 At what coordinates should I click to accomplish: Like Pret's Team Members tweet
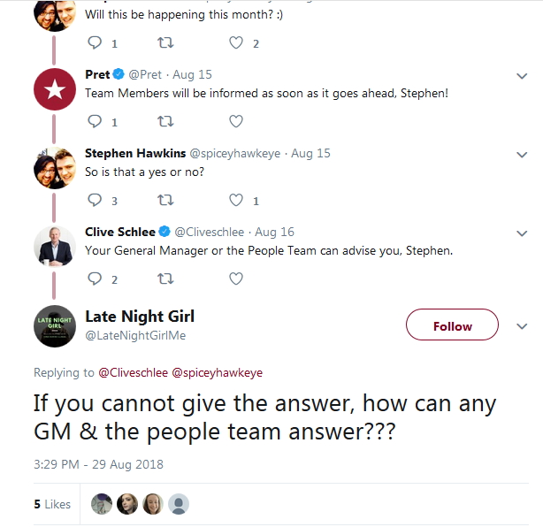[x=235, y=122]
